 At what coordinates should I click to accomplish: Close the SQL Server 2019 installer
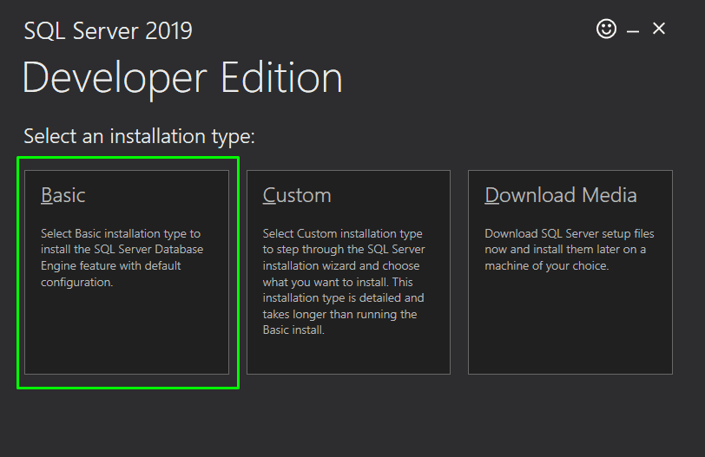[x=659, y=29]
